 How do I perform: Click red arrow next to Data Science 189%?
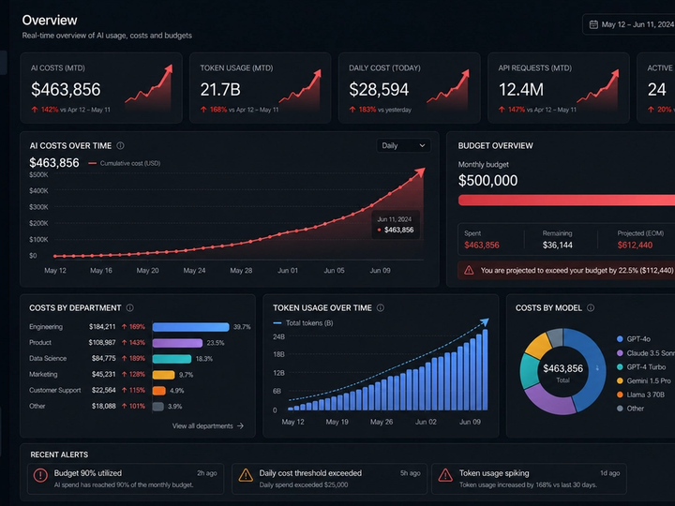click(124, 358)
